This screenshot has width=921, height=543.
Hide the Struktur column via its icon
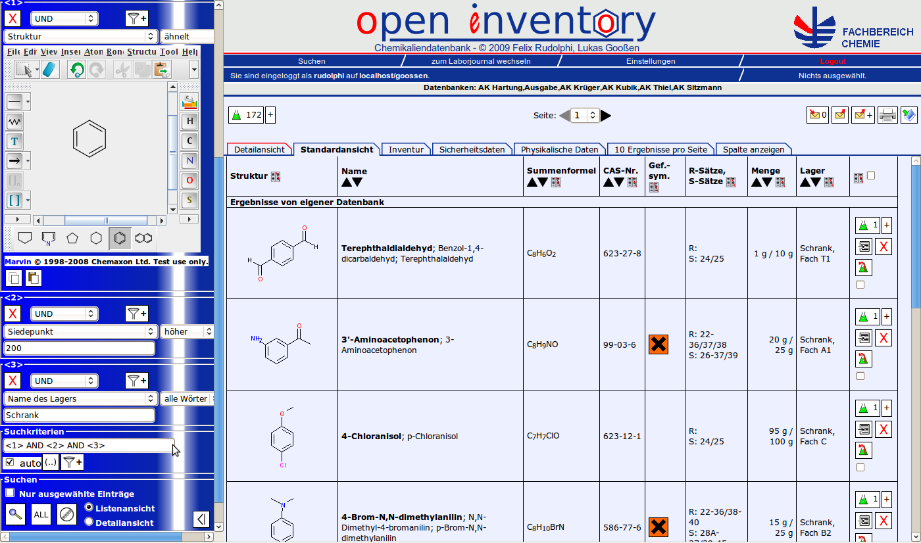pos(276,176)
